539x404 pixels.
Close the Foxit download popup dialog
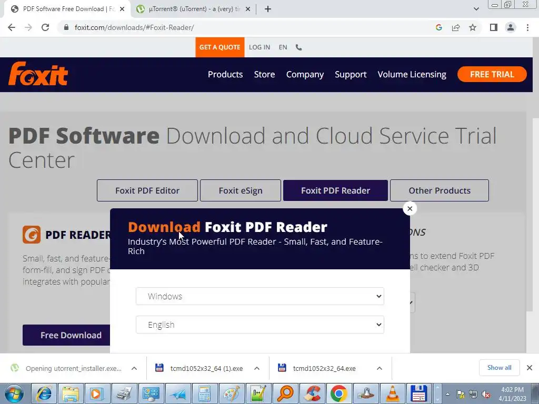pyautogui.click(x=410, y=208)
